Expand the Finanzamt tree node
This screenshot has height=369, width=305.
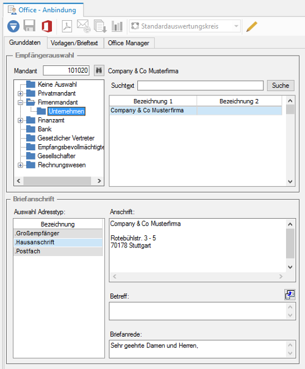(x=21, y=120)
